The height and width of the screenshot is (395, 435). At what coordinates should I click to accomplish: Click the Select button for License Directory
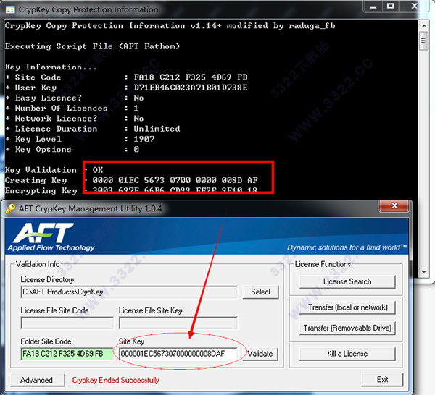point(260,292)
